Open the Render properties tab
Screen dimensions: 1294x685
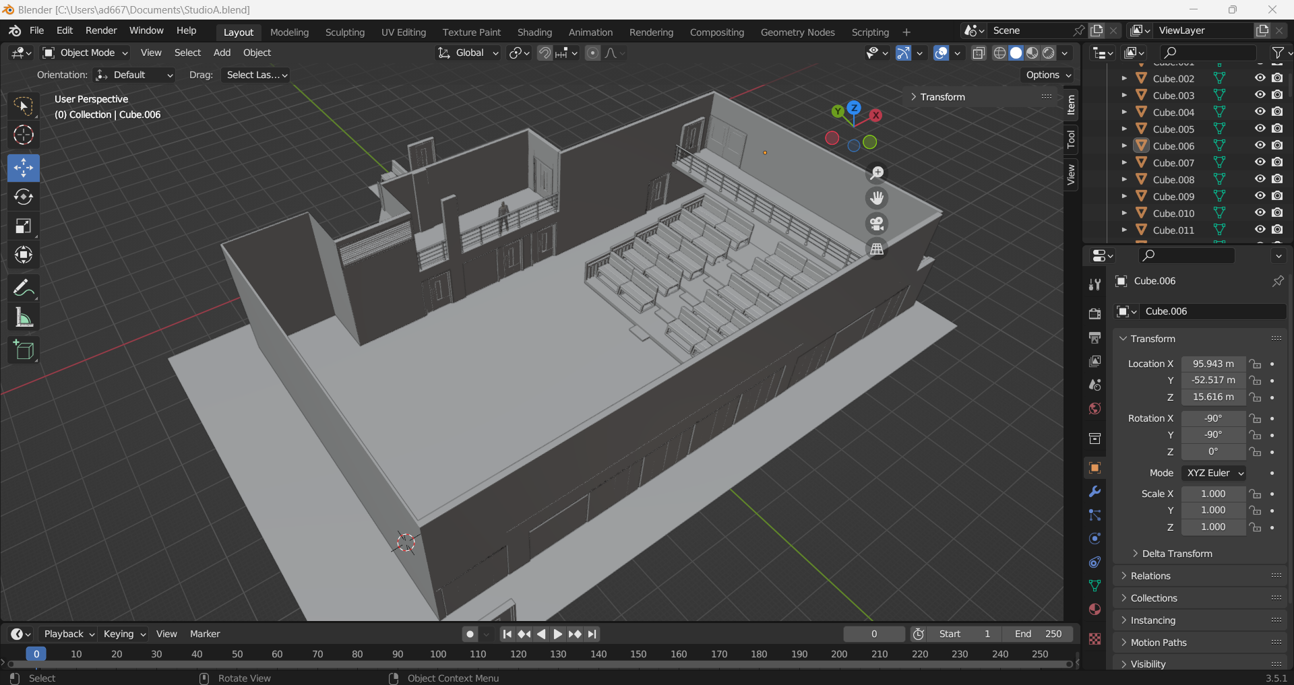tap(1095, 314)
